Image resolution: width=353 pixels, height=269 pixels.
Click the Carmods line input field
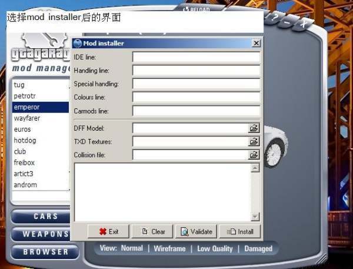[197, 111]
